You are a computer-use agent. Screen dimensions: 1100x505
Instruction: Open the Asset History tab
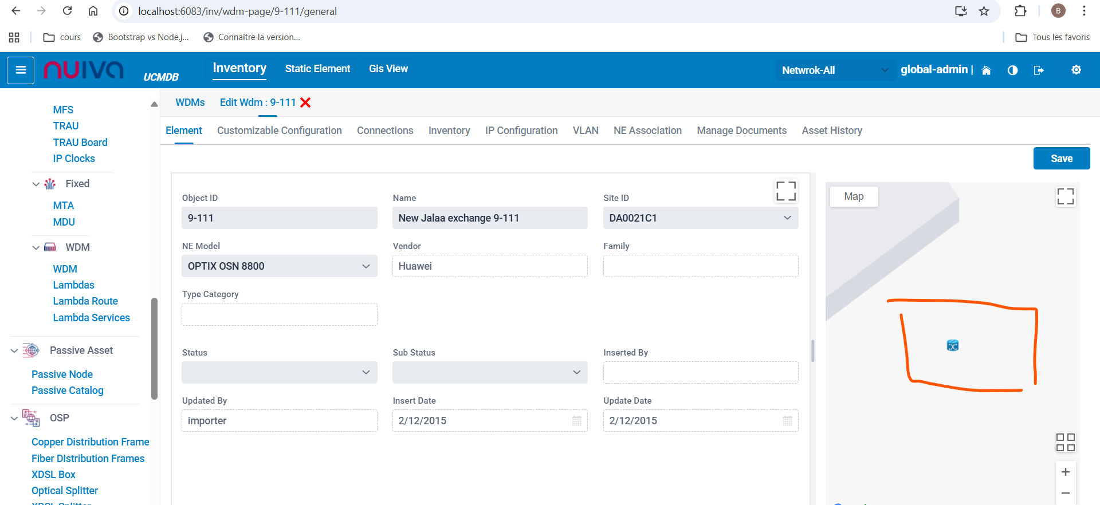click(x=831, y=131)
